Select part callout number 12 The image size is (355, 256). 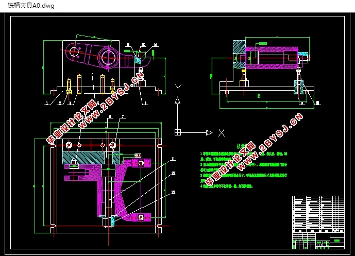pyautogui.click(x=173, y=173)
